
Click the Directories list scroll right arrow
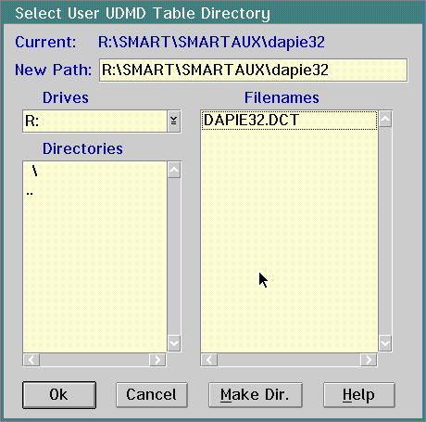(x=157, y=360)
